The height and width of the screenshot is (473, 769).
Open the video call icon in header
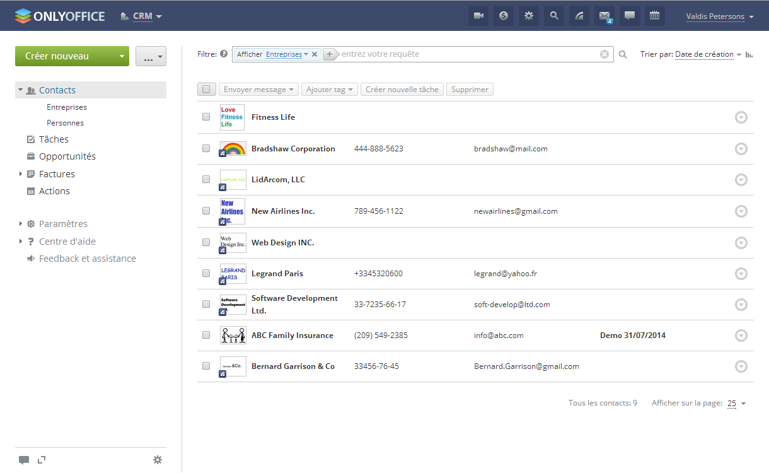click(x=478, y=16)
